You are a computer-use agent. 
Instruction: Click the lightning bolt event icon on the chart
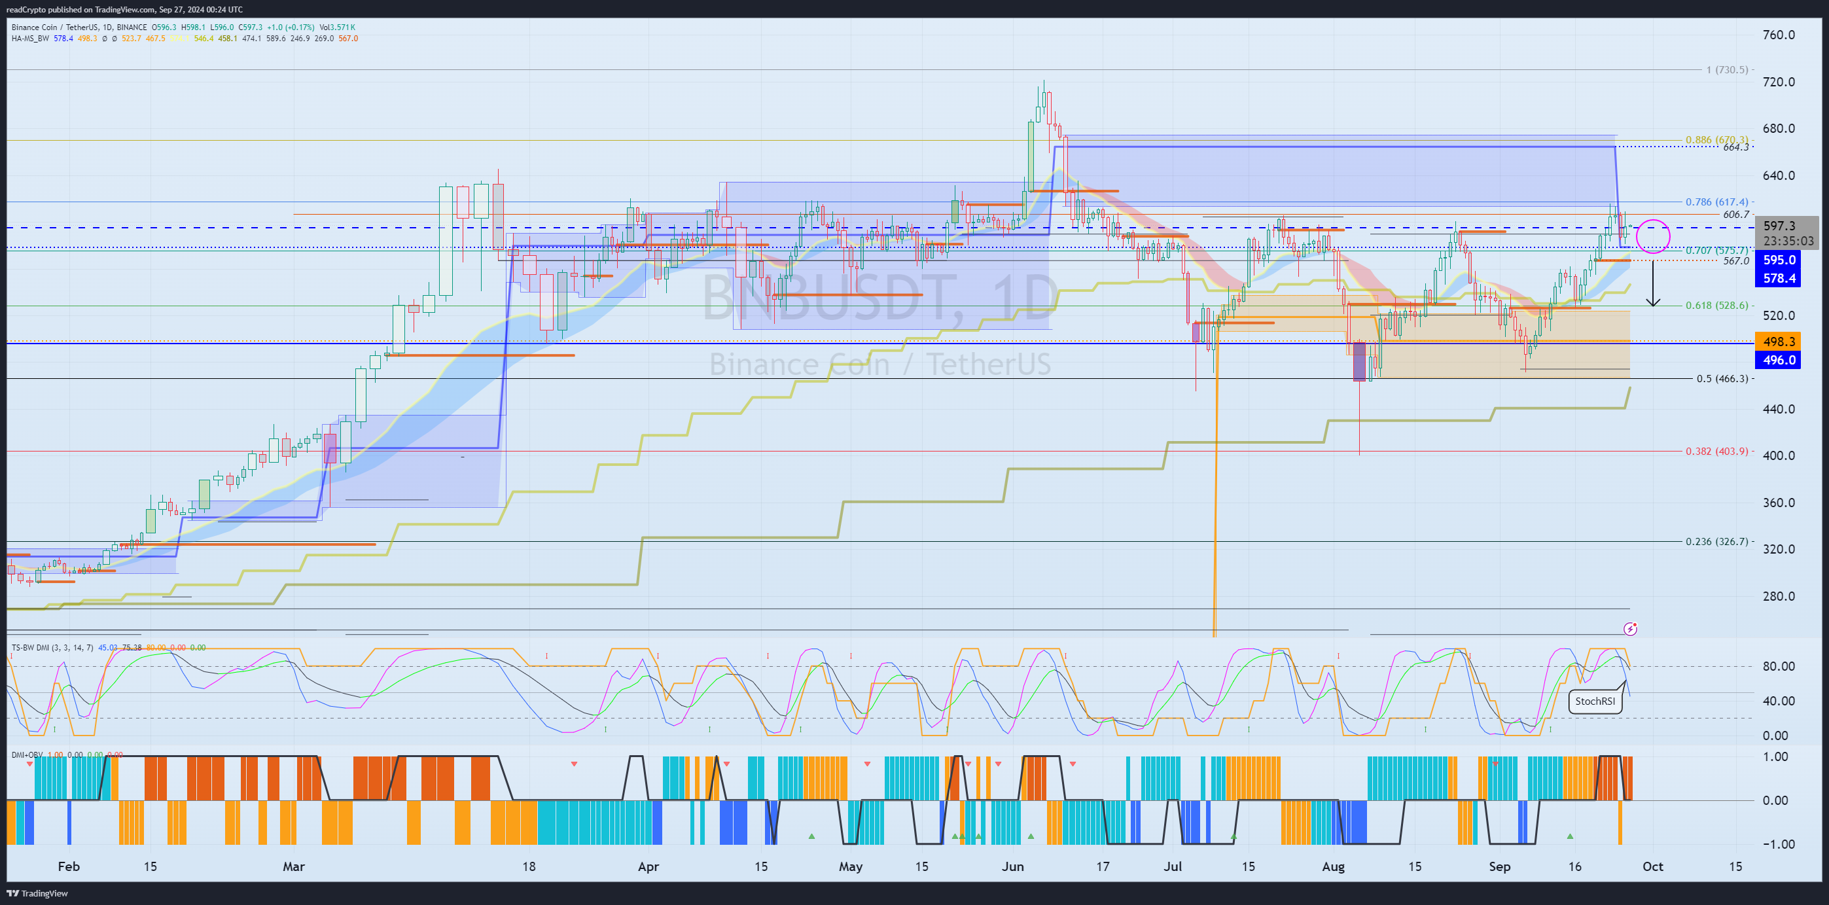point(1631,628)
